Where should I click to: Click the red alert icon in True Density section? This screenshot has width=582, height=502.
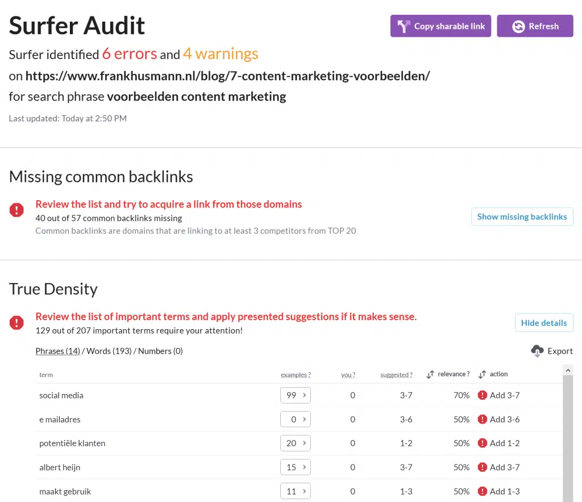click(16, 322)
